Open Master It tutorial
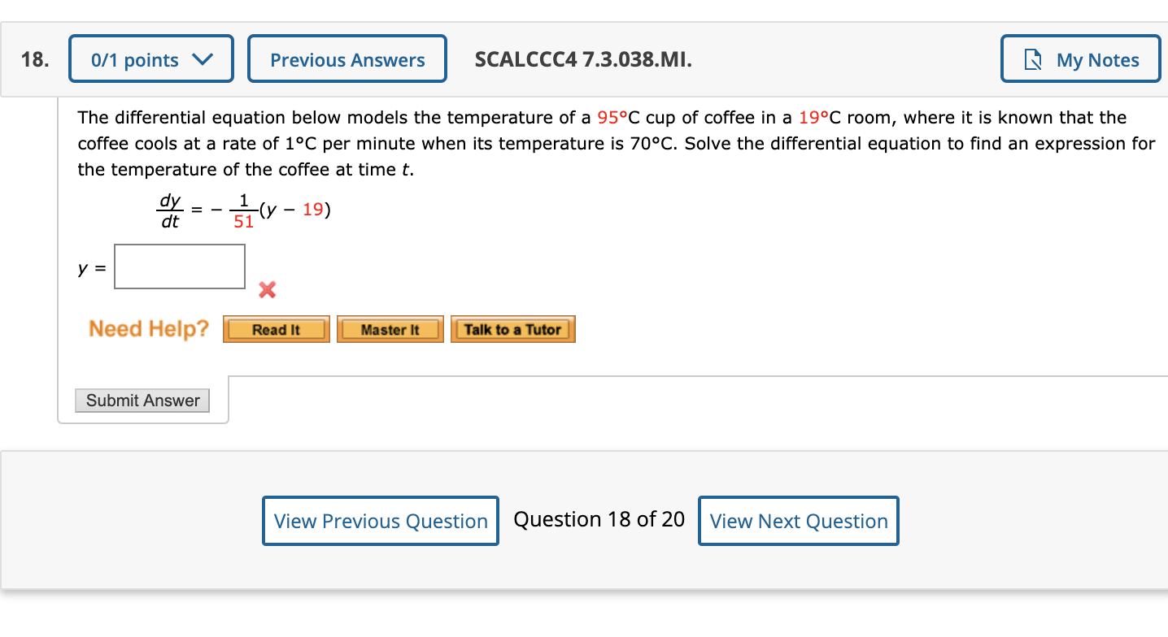The width and height of the screenshot is (1168, 637). (x=390, y=329)
